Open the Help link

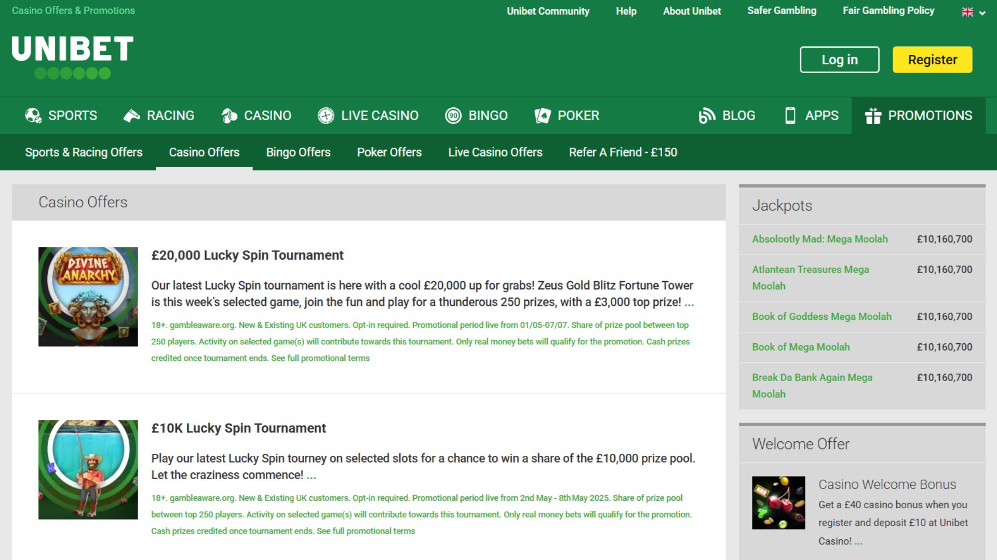click(x=626, y=11)
